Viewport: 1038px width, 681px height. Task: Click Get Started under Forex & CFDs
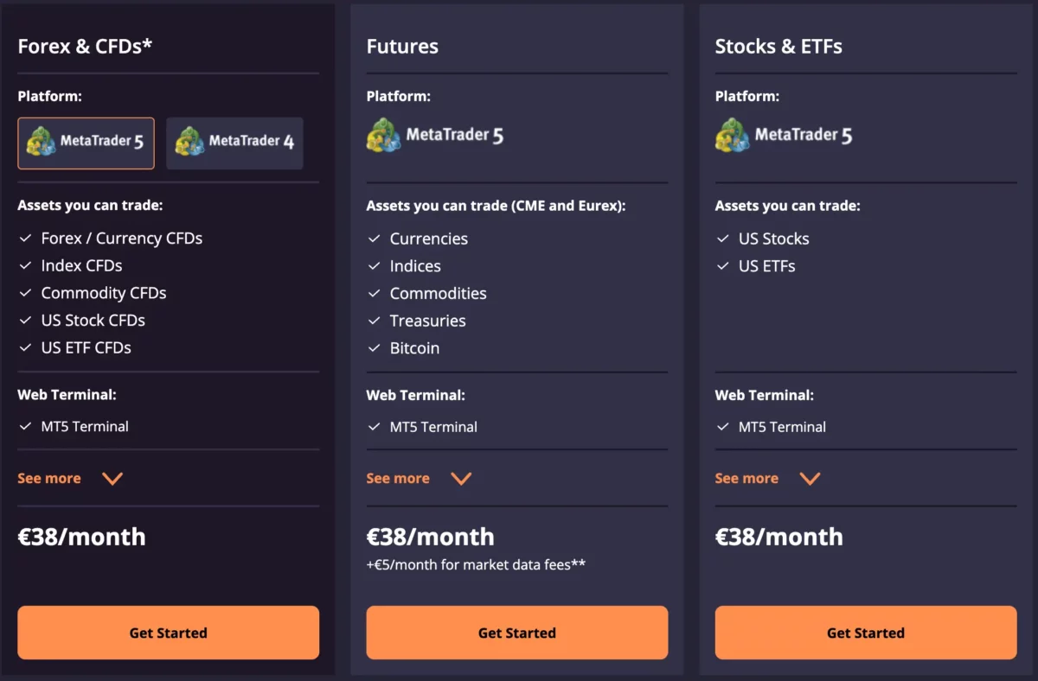[168, 633]
